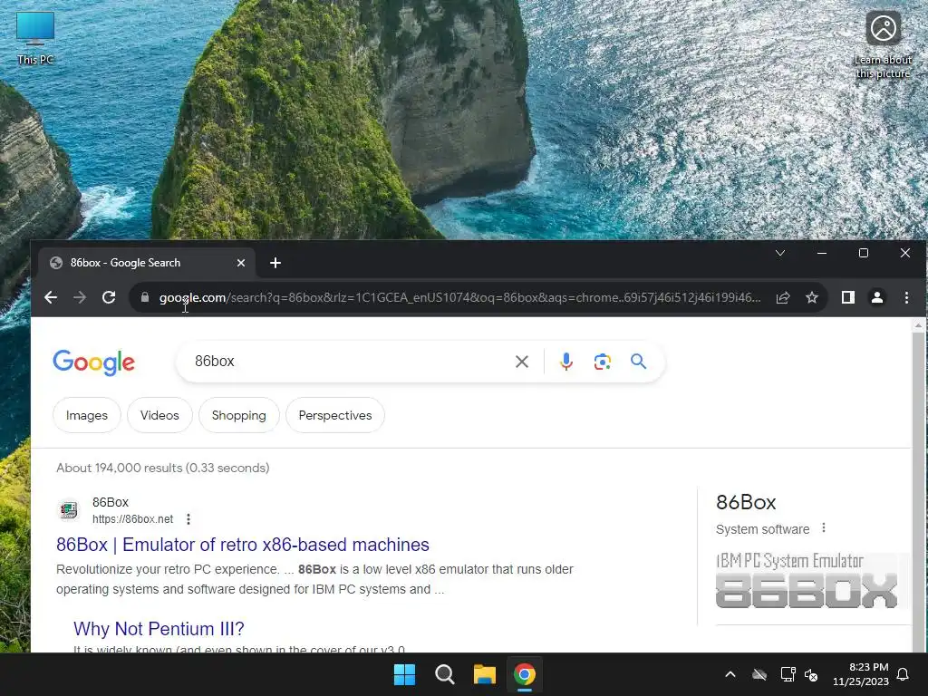Screen dimensions: 928x696
Task: Click Learn about this picture icon
Action: click(883, 45)
